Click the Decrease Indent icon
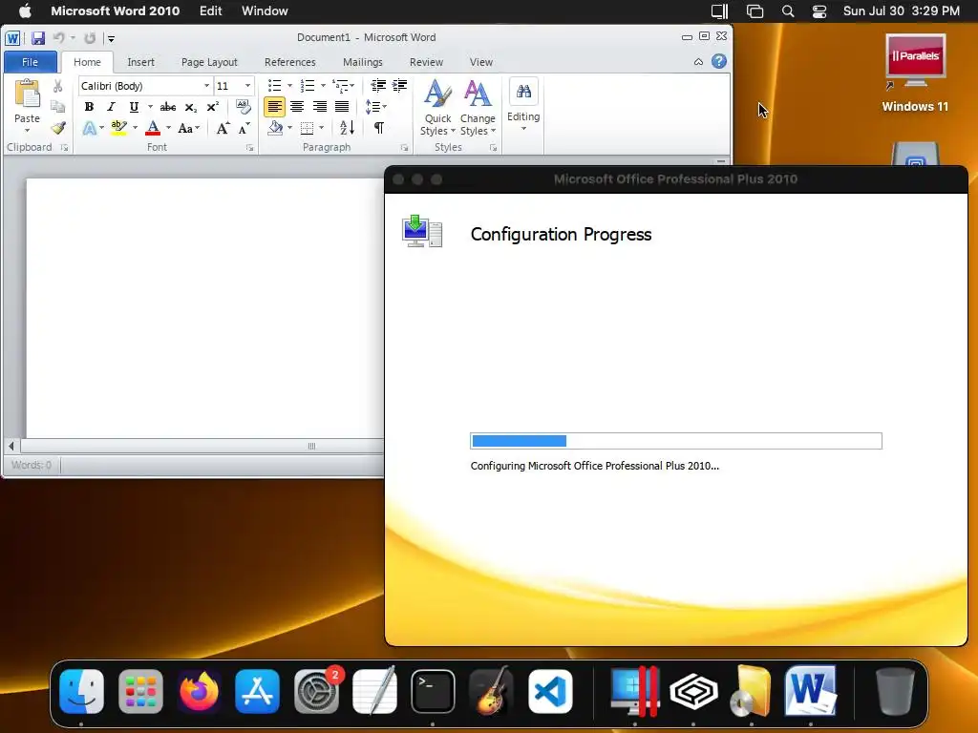Screen dimensions: 978x733 pyautogui.click(x=378, y=85)
